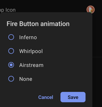Click the Airstream animation label text
102x107 pixels.
31,65
